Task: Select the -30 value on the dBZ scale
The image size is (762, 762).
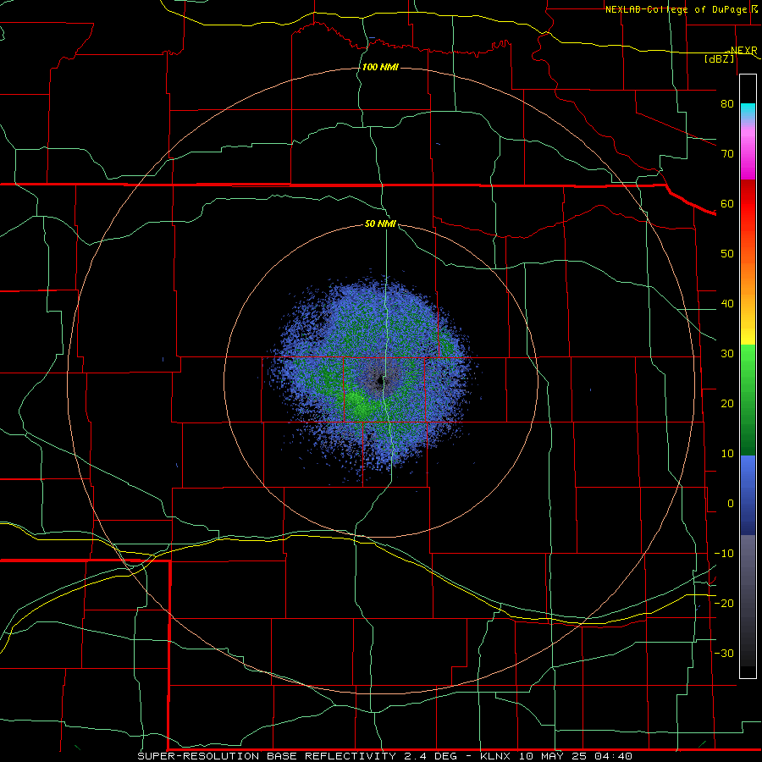Action: [724, 653]
